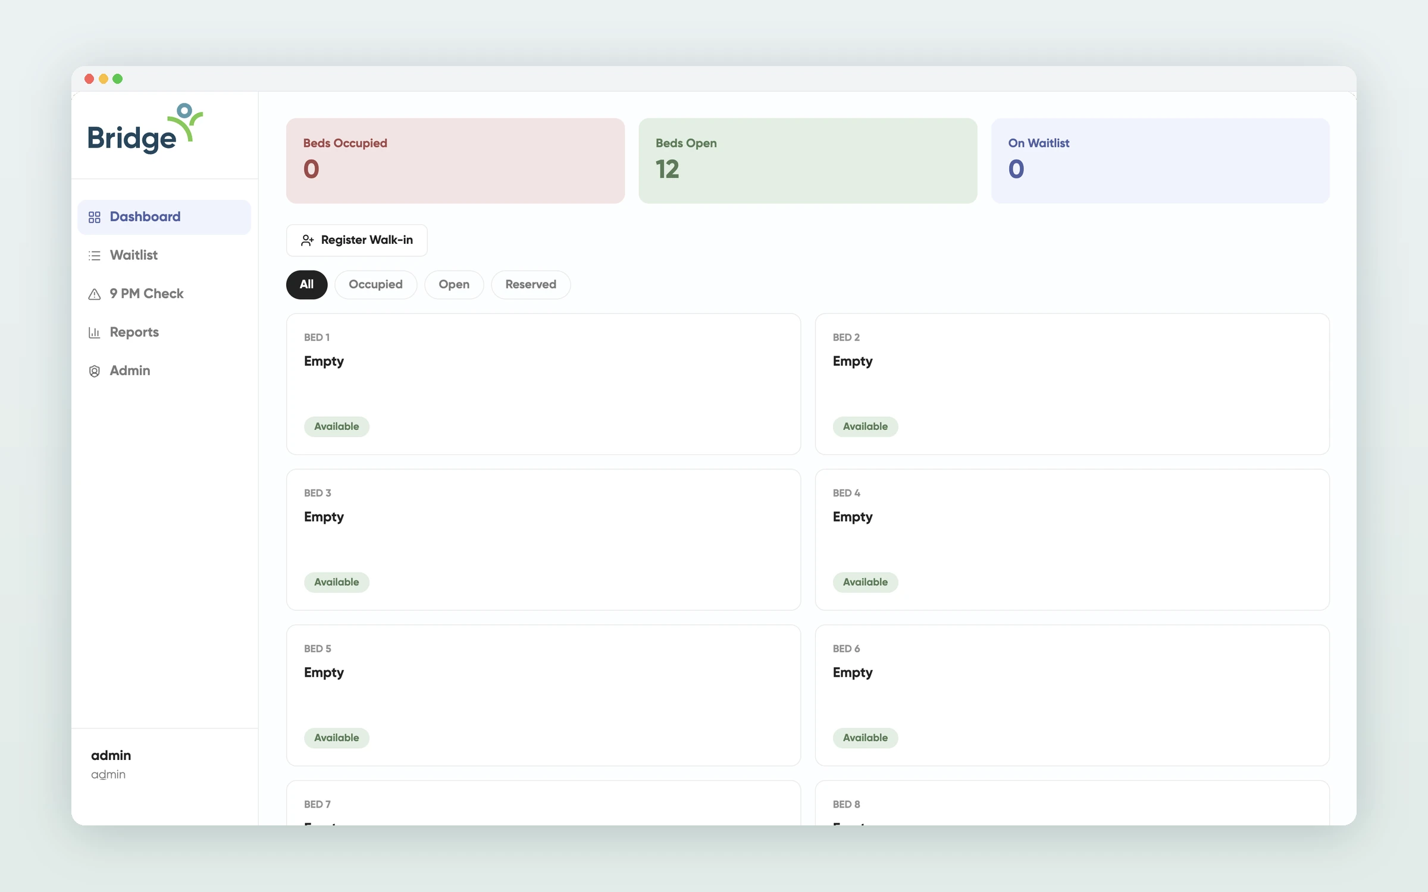Click the Waitlist list icon

pos(94,256)
